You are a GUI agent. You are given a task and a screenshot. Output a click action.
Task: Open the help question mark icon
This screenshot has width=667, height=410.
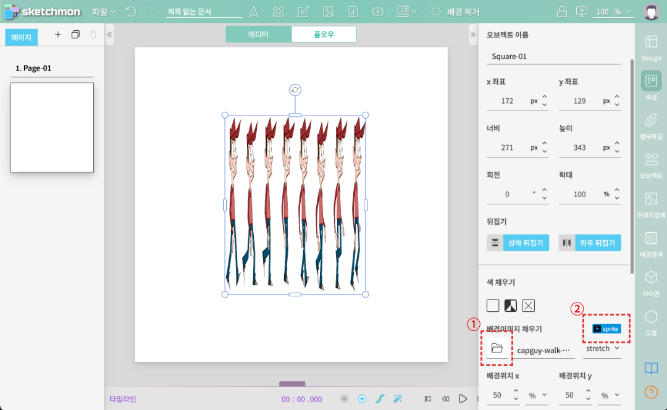tap(652, 391)
